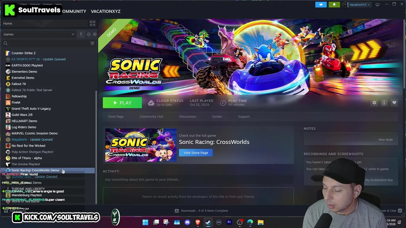Viewport: 406px width, 228px height.
Task: Launch Snipping Tool from taskbar
Action: (166, 222)
